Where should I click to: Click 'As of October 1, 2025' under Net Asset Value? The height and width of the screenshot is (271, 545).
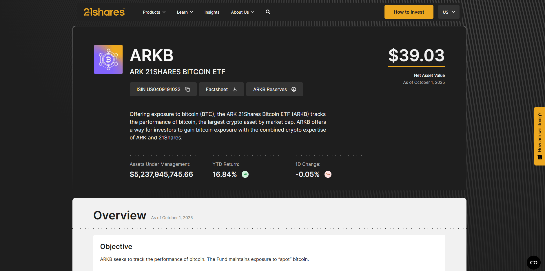click(424, 82)
